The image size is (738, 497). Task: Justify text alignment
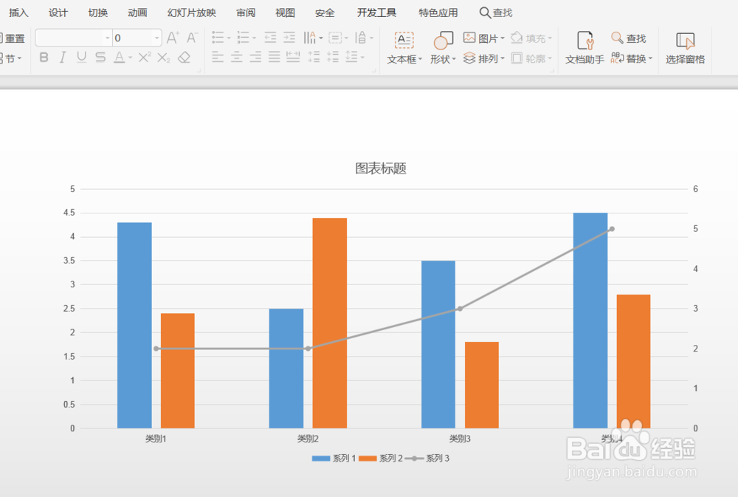click(x=275, y=58)
